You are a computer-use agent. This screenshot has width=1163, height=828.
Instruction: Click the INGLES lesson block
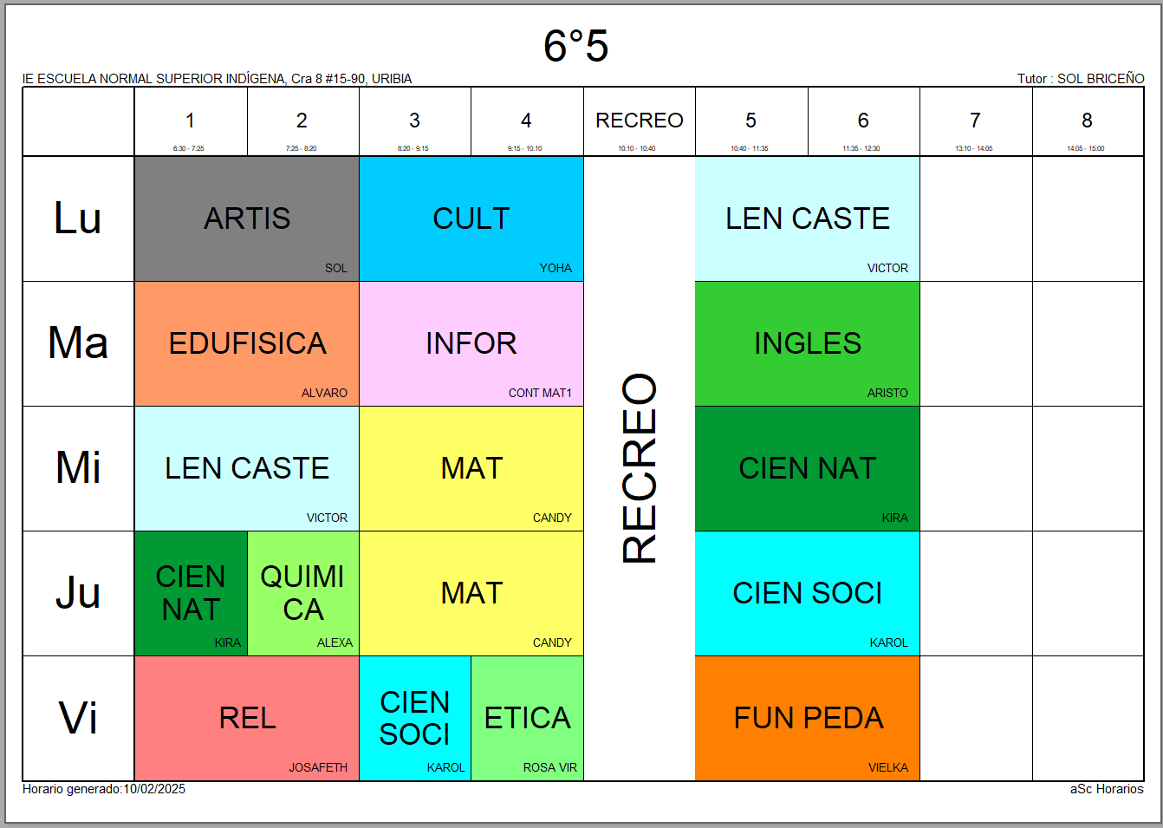coord(808,343)
